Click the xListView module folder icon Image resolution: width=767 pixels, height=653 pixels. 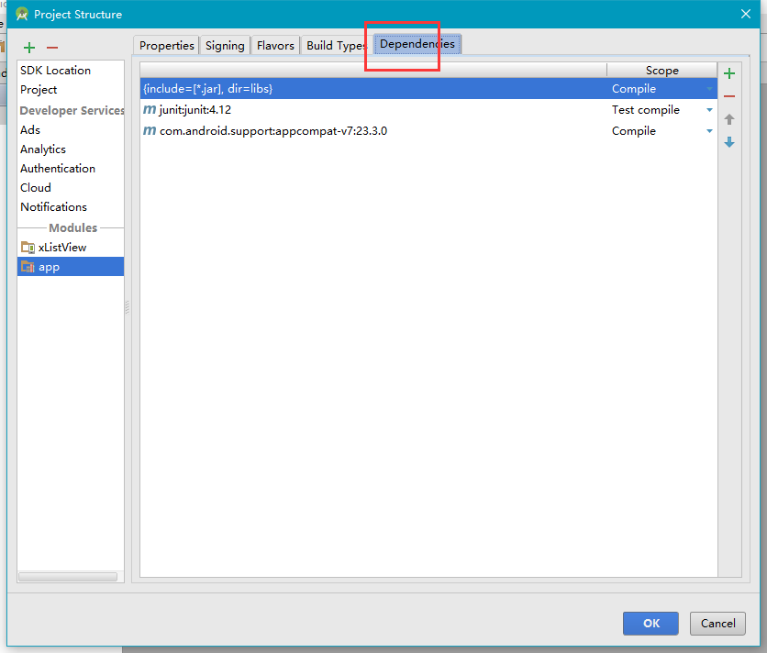coord(28,248)
